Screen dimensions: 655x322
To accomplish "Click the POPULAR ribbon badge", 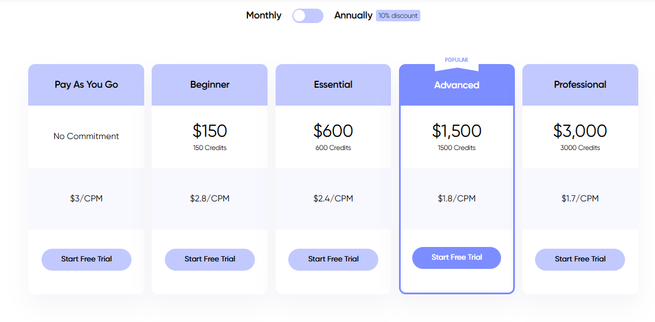I will (x=457, y=62).
